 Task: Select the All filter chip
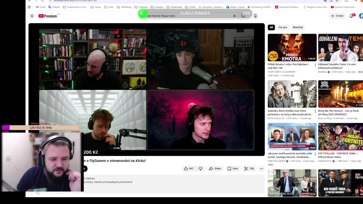click(271, 27)
